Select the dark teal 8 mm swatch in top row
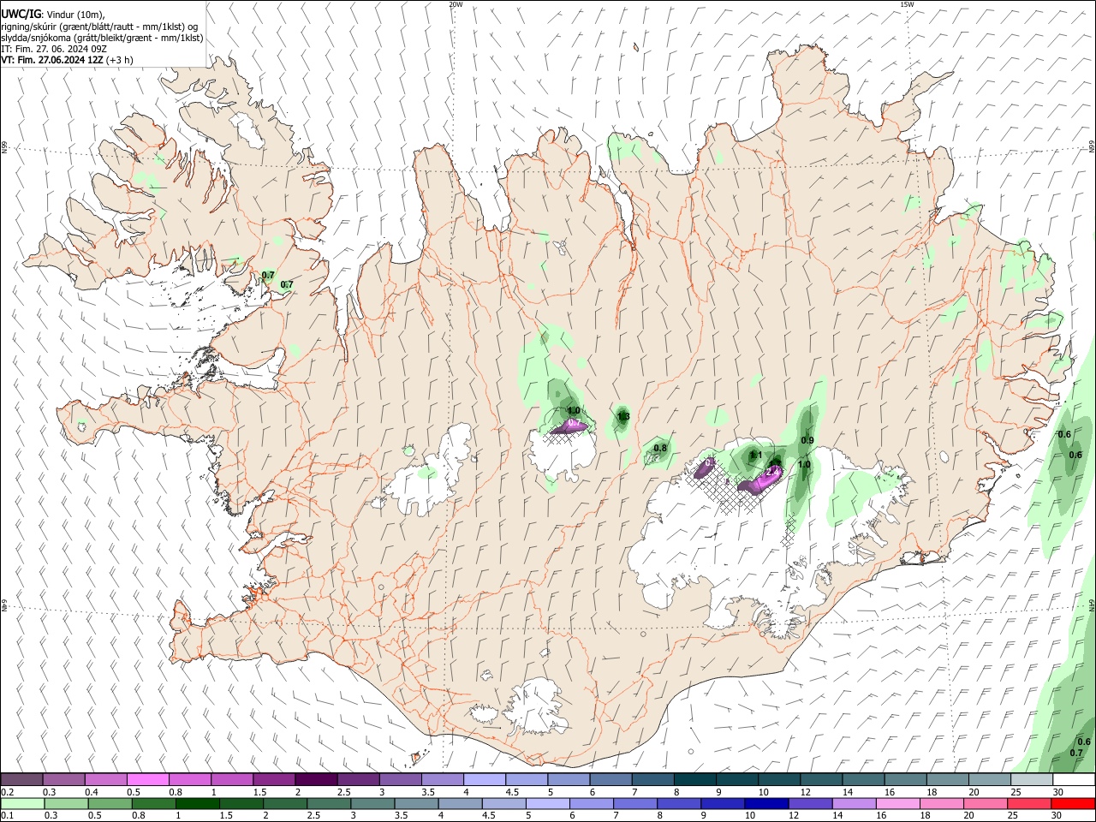Screen dimensions: 1096x822 pos(695,779)
